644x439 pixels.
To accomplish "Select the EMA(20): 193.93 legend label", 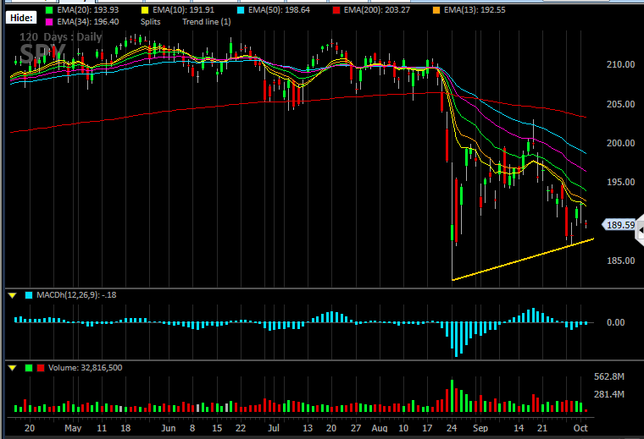I will [88, 10].
